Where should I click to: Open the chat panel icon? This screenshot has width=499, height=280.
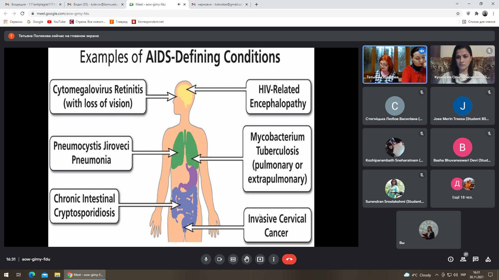[x=476, y=259]
